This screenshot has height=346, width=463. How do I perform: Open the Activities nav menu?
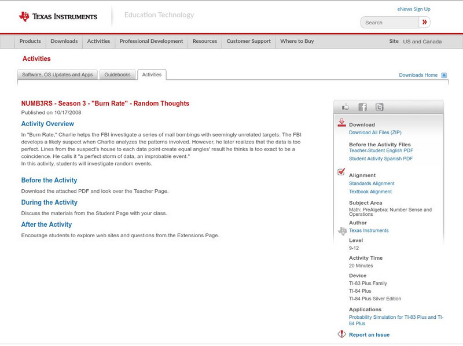98,41
